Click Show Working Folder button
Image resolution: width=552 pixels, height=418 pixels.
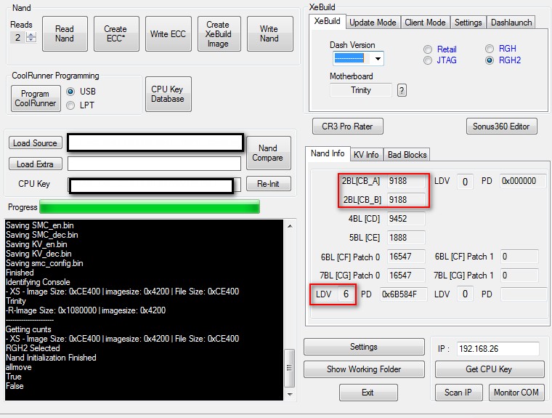click(364, 369)
